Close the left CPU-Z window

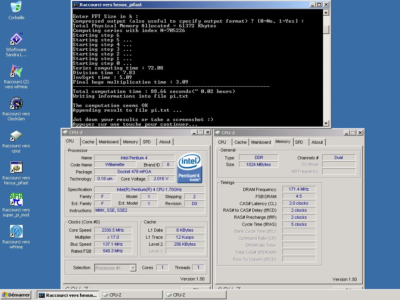(x=208, y=132)
